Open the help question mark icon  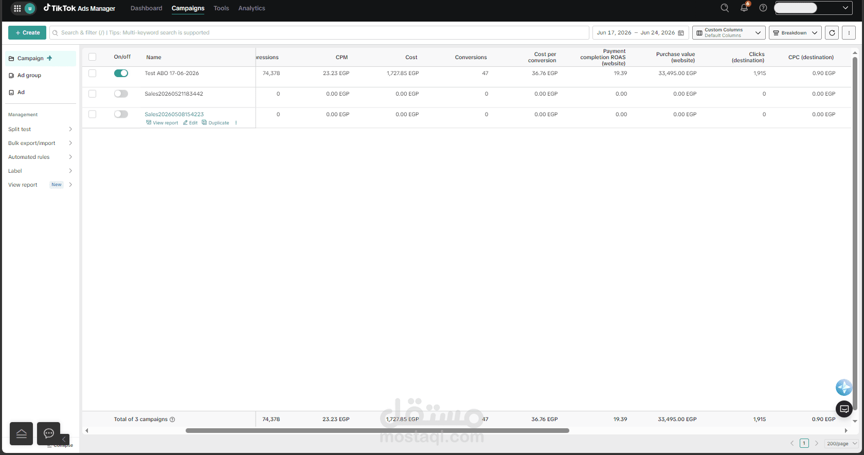coord(763,8)
